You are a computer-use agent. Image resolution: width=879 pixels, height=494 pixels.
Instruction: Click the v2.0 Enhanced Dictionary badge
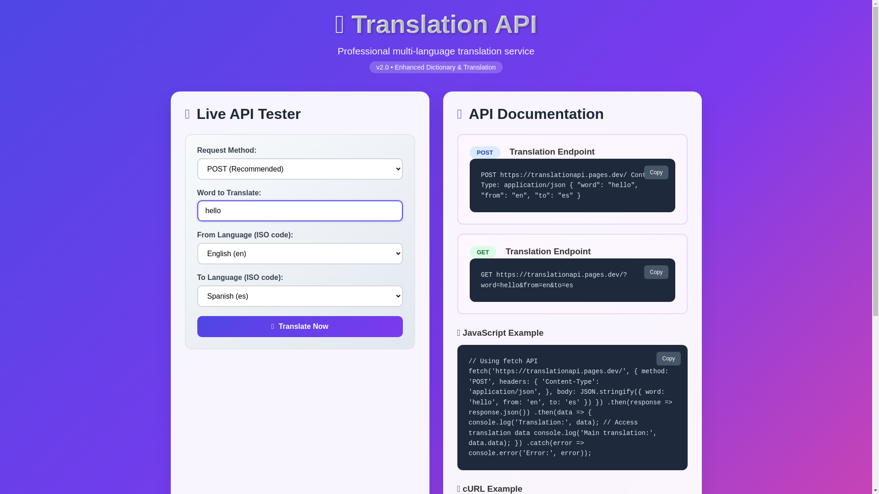(435, 67)
